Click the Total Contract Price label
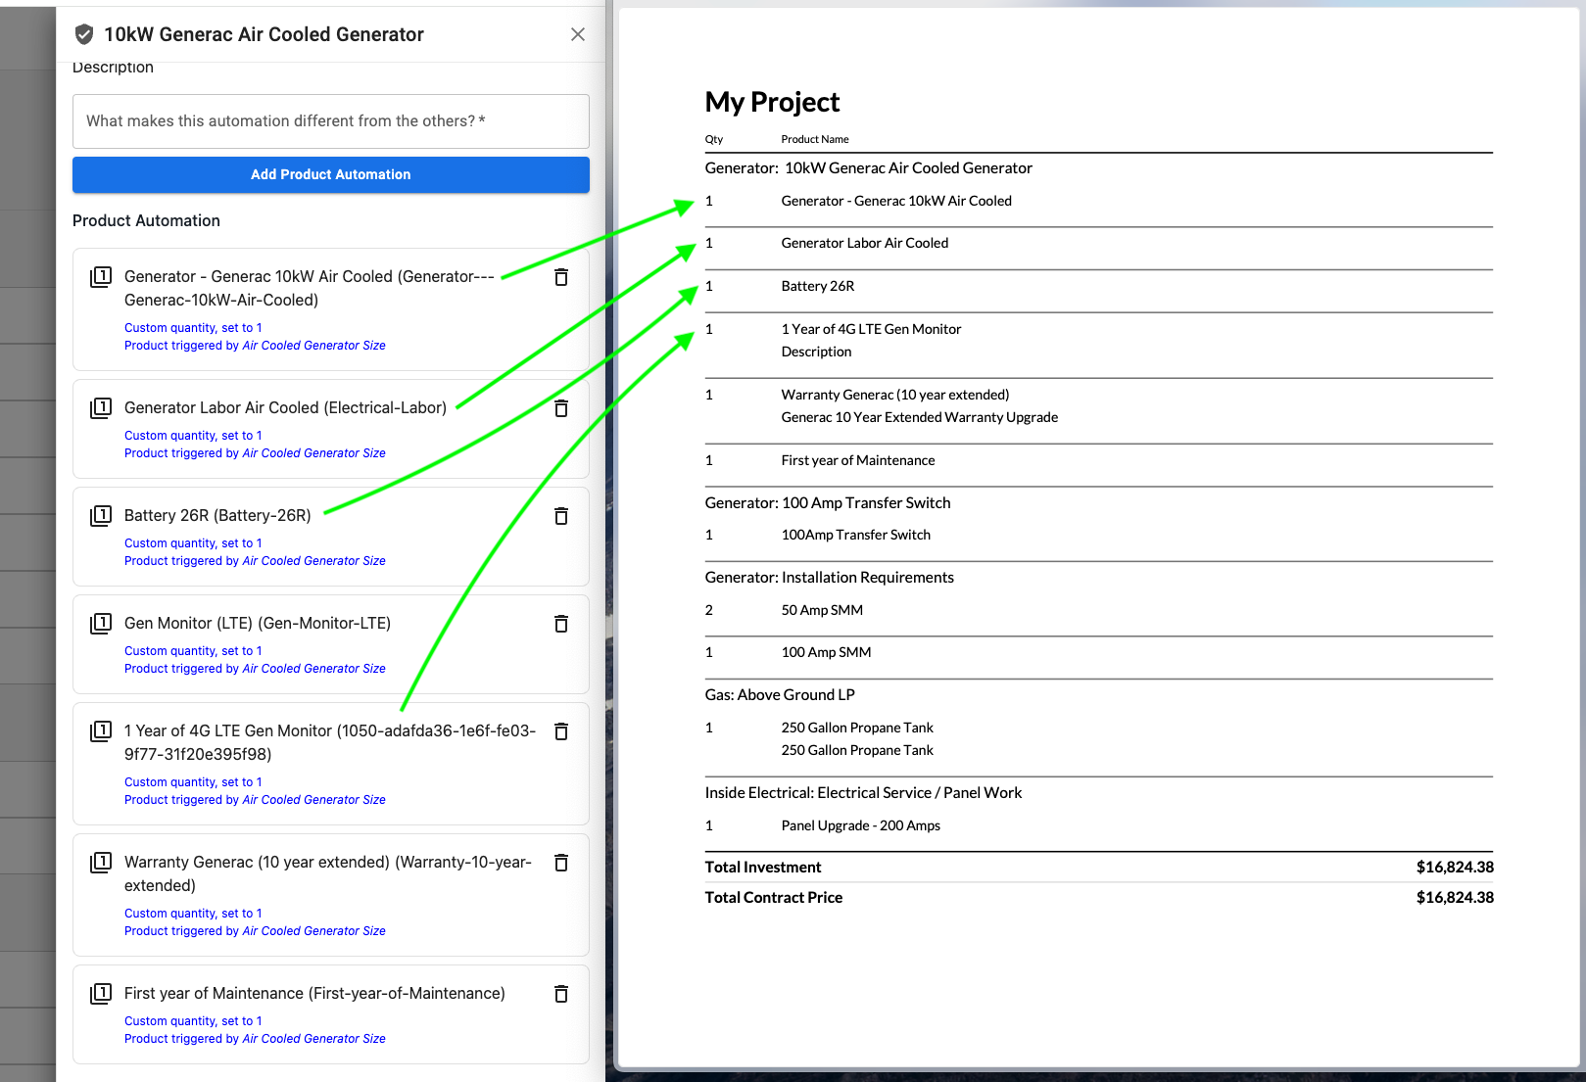Screen dimensions: 1586x1082 [x=774, y=898]
